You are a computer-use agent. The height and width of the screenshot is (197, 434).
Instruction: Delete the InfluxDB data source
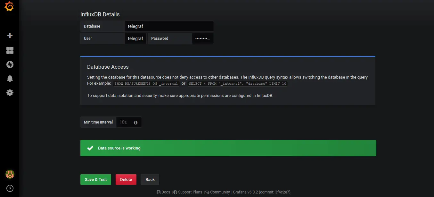(126, 179)
